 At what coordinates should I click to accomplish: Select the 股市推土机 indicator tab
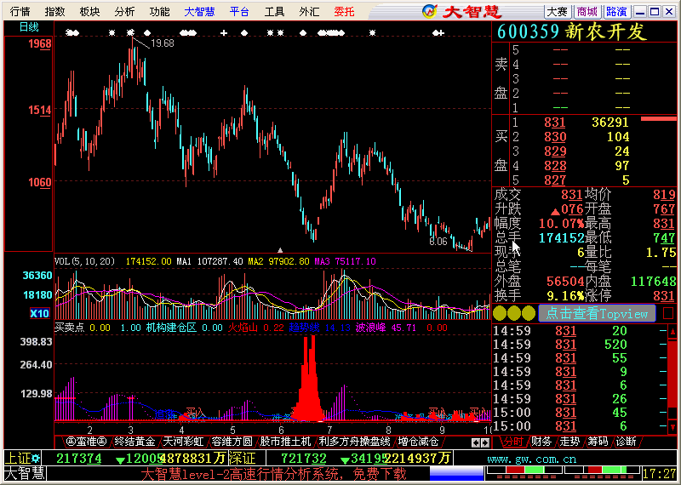(286, 442)
